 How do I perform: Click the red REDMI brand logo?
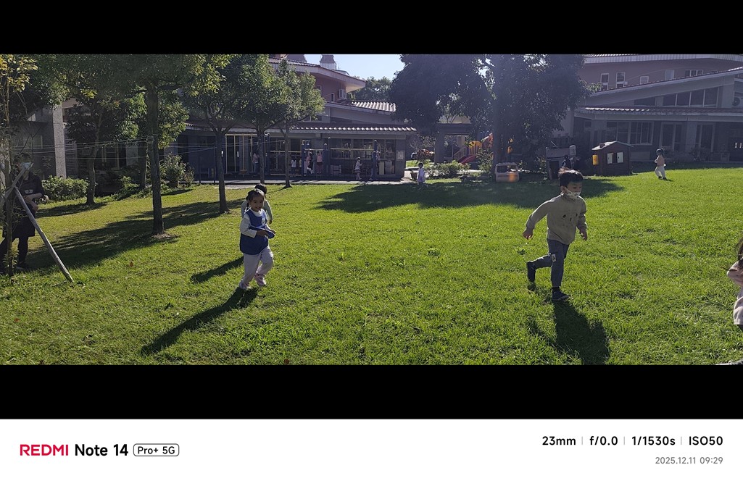[x=44, y=450]
